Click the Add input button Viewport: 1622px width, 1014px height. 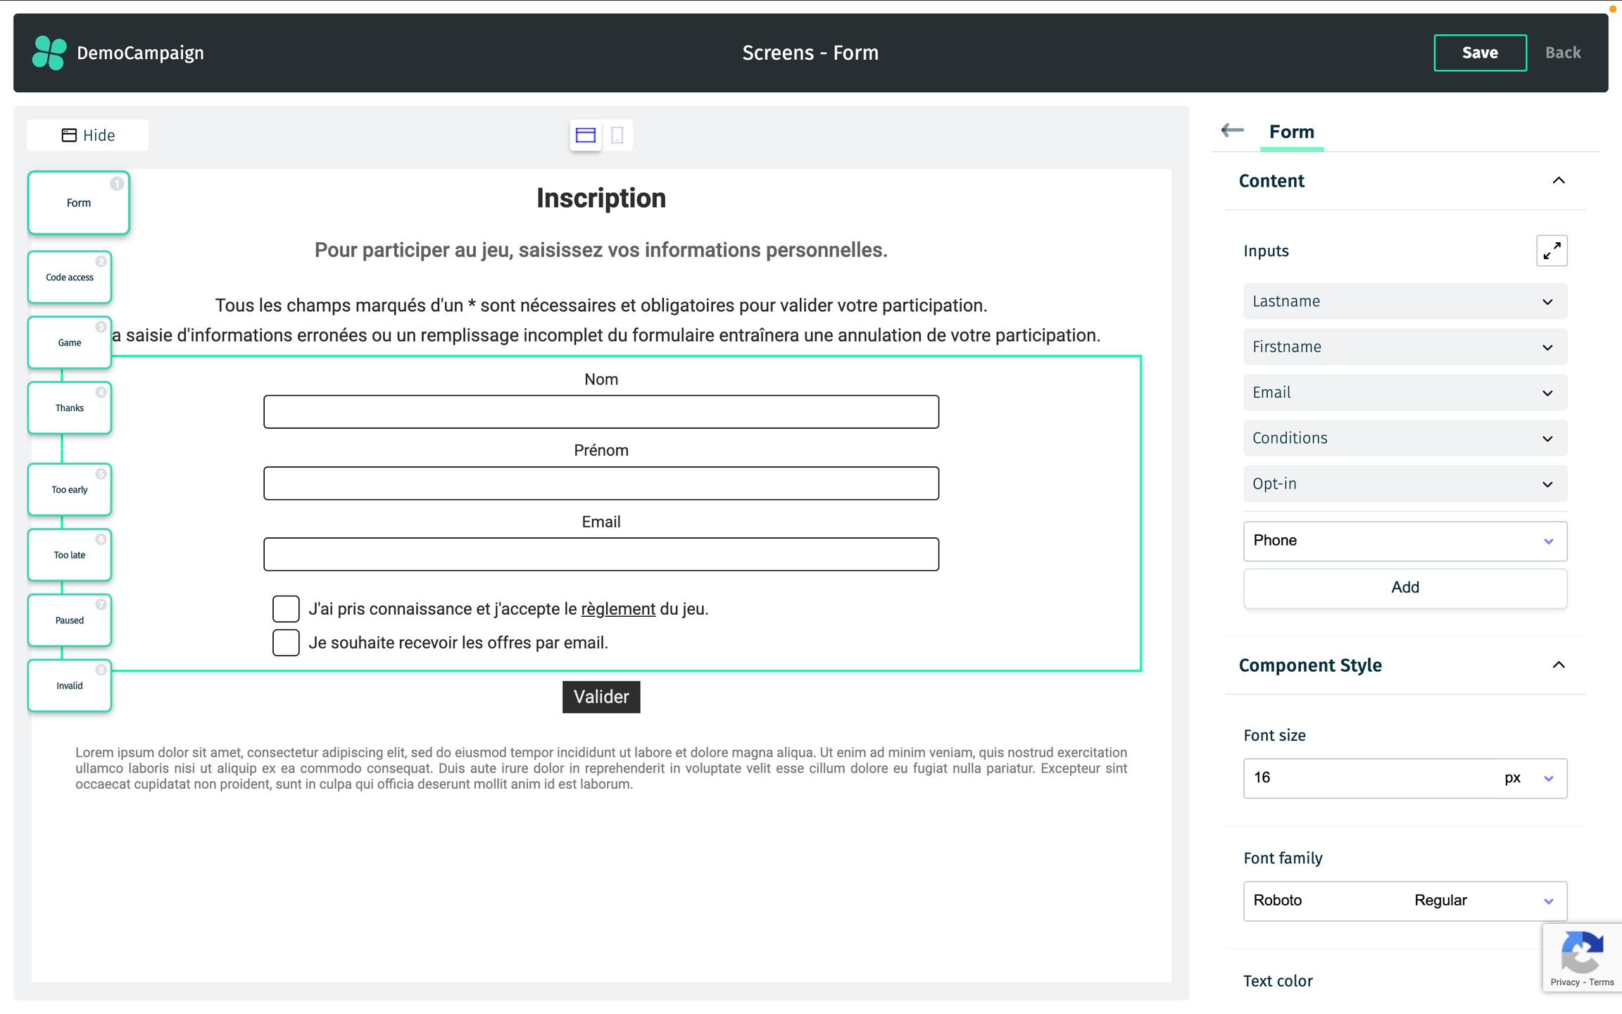click(1404, 587)
